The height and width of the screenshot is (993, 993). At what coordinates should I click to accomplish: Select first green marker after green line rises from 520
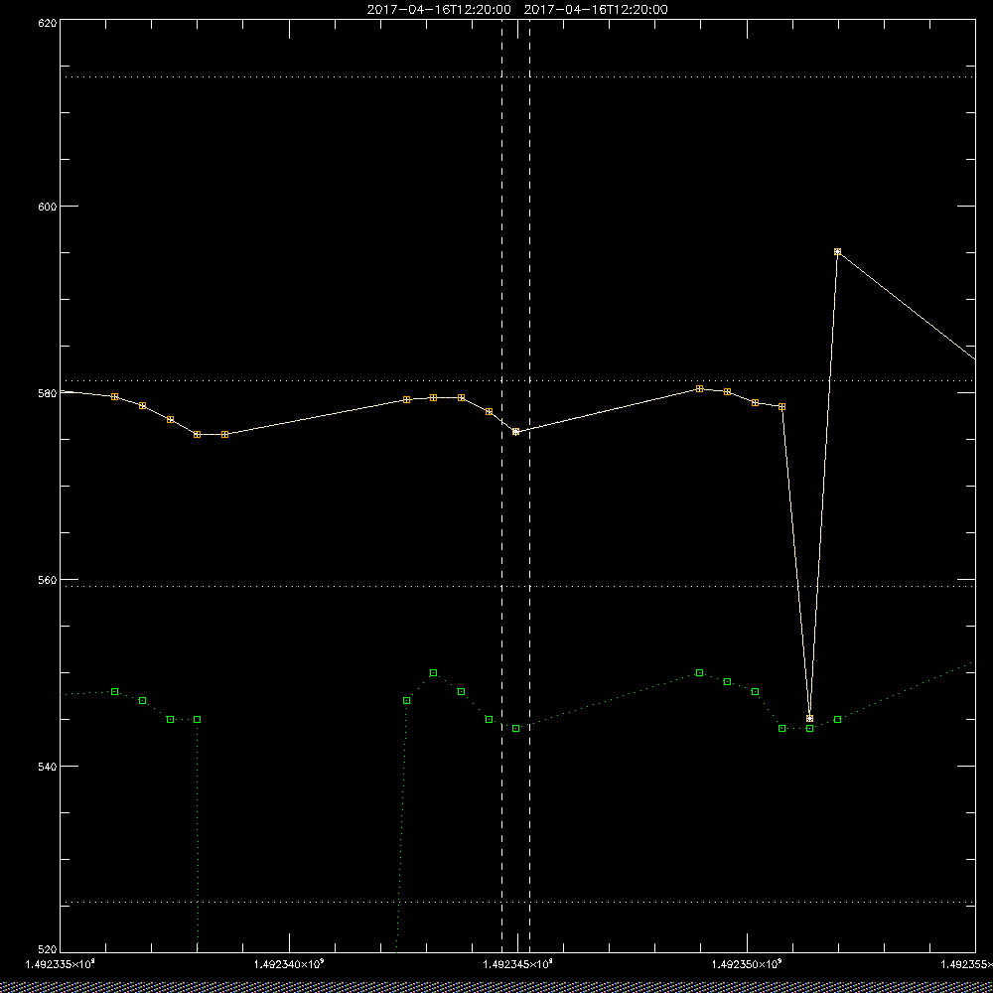pos(406,700)
